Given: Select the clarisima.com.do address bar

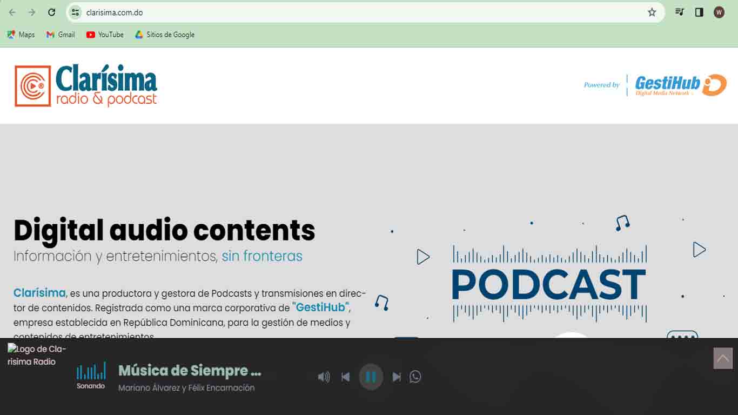Looking at the screenshot, I should pos(365,12).
